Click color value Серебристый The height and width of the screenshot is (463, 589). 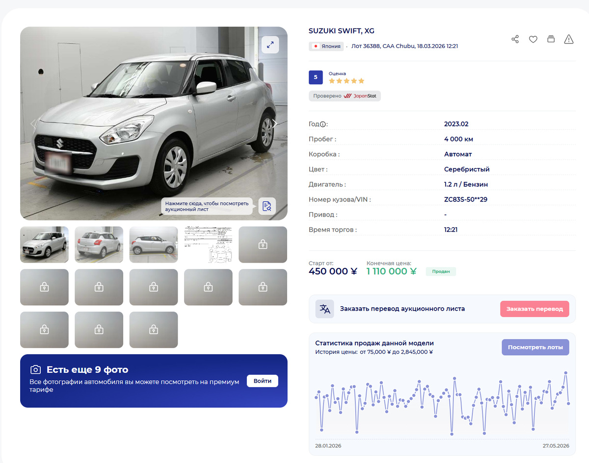click(x=467, y=170)
